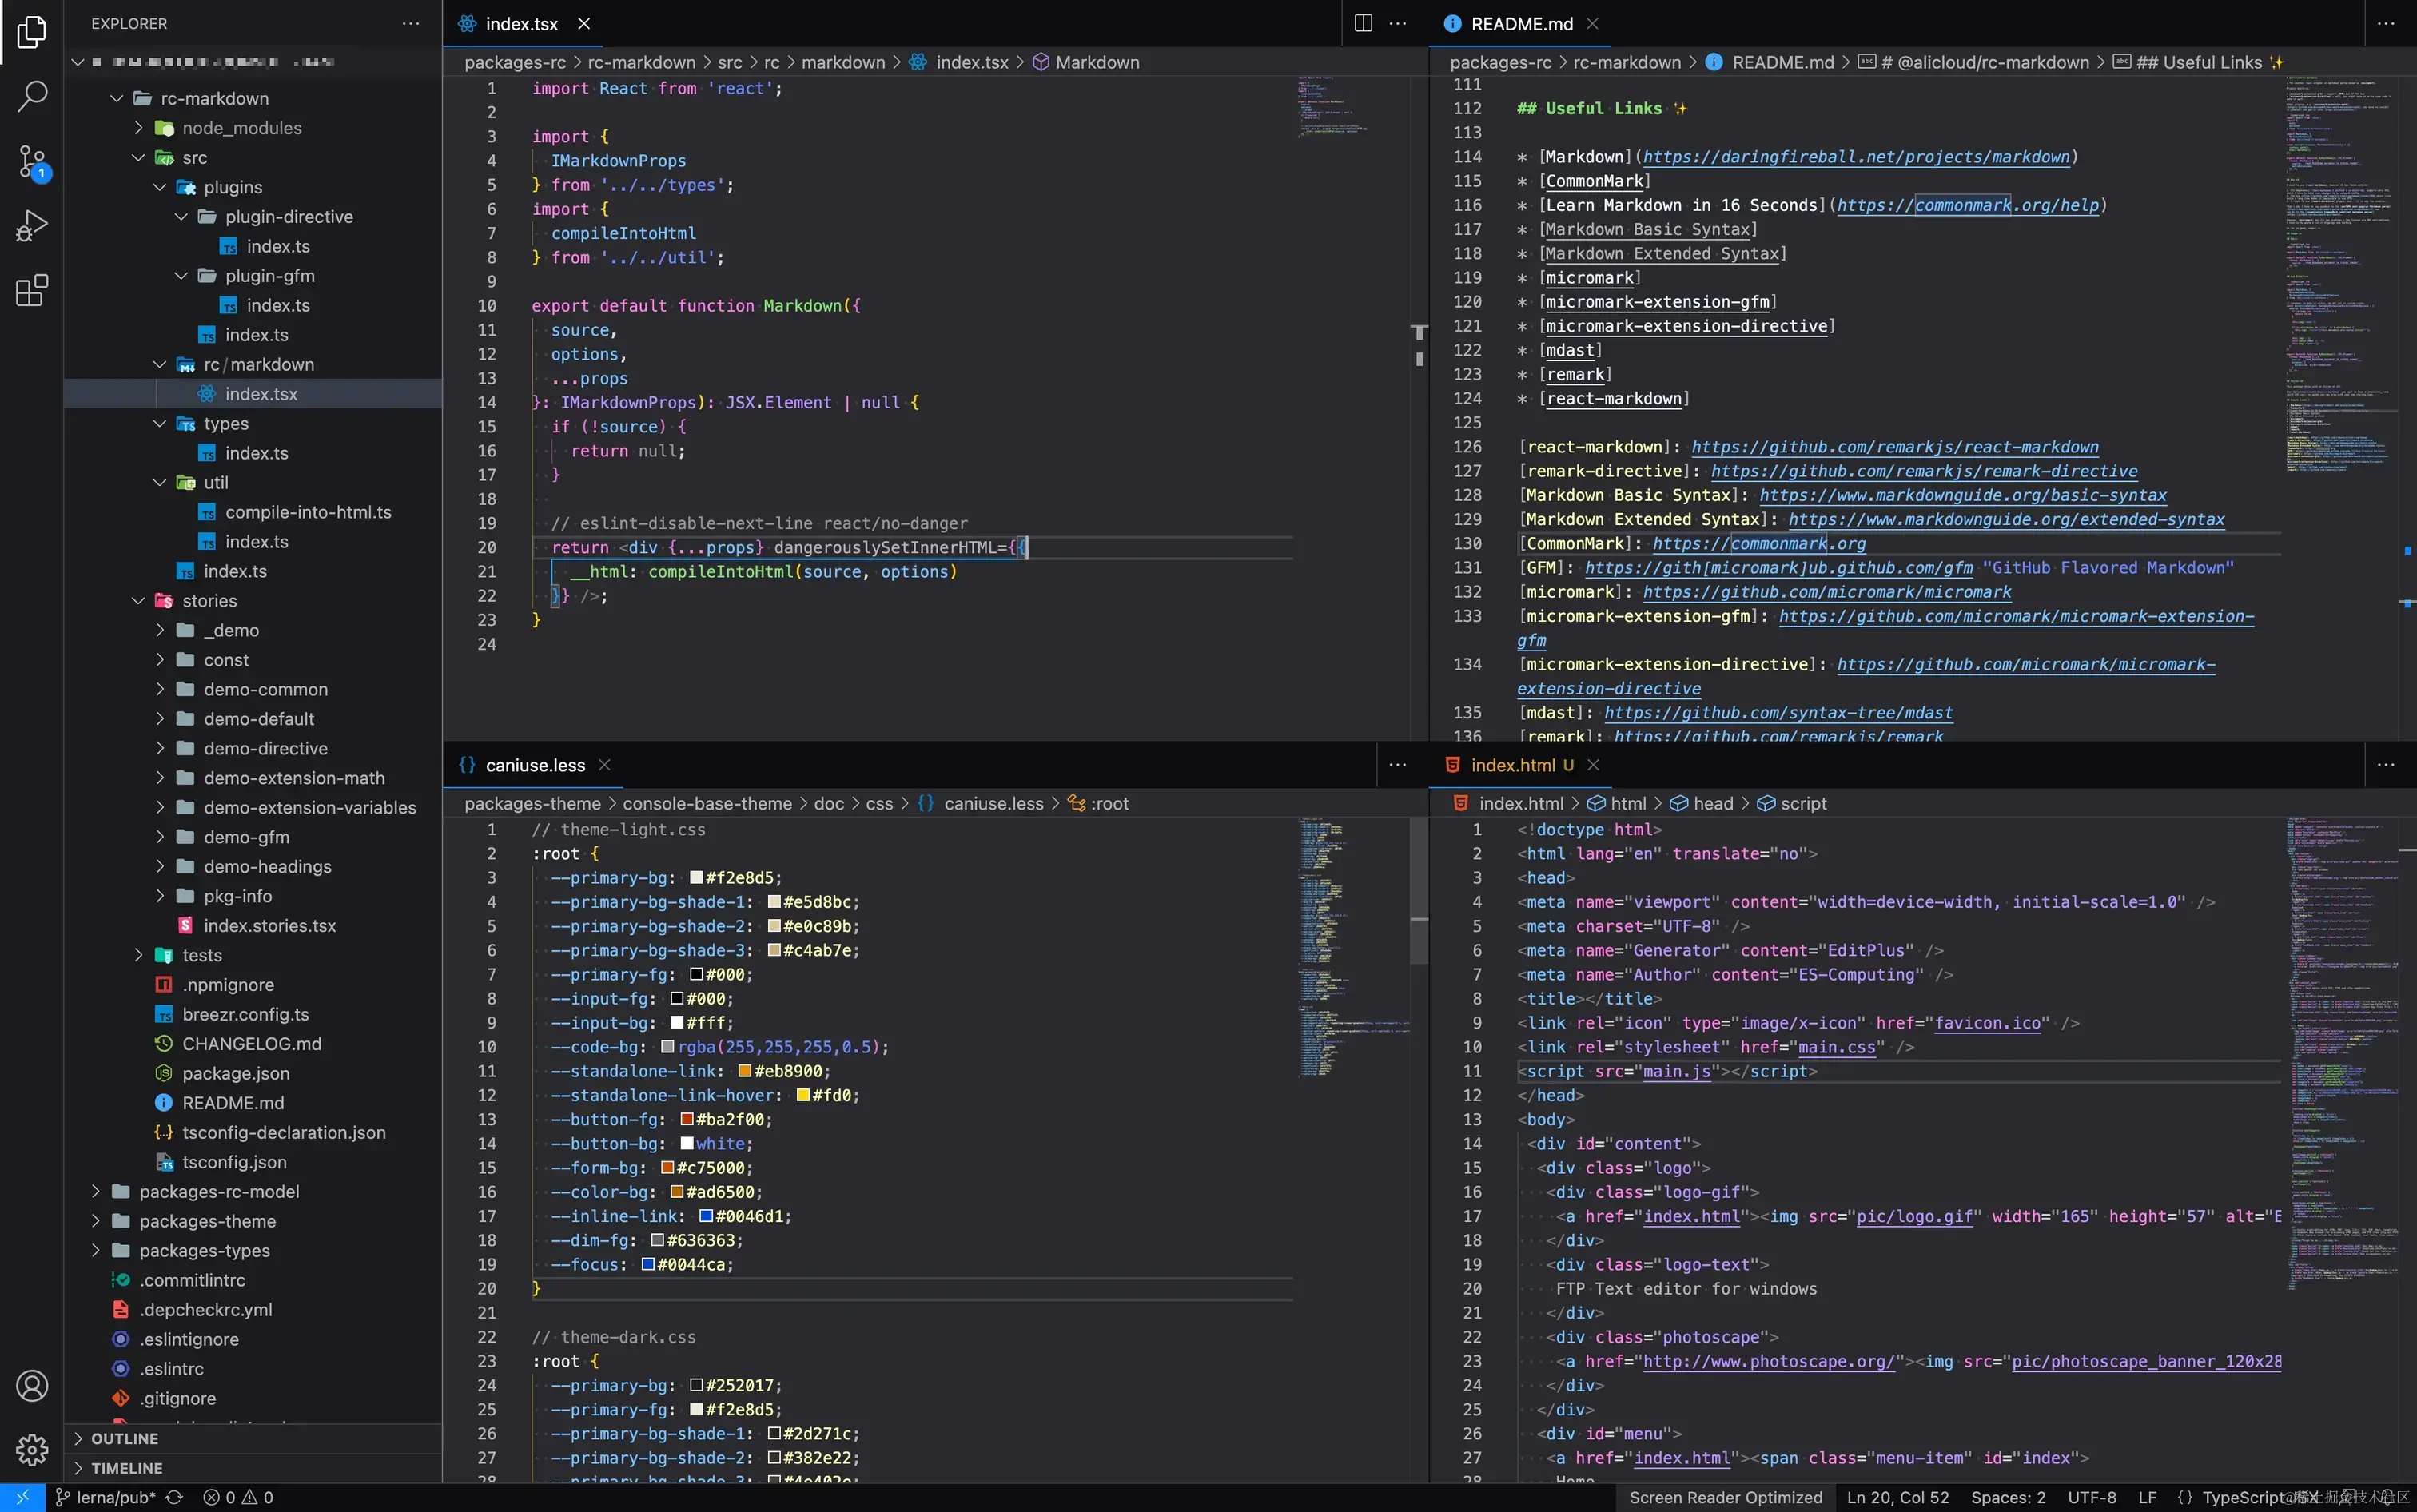Image resolution: width=2417 pixels, height=1512 pixels.
Task: Open the Manage gear menu
Action: [32, 1449]
